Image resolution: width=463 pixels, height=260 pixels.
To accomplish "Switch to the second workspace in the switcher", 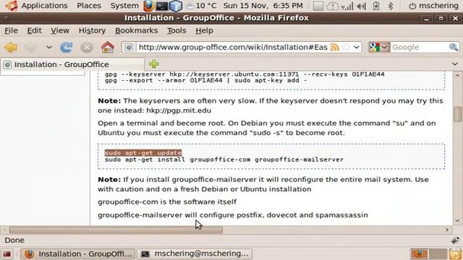I will [438, 253].
